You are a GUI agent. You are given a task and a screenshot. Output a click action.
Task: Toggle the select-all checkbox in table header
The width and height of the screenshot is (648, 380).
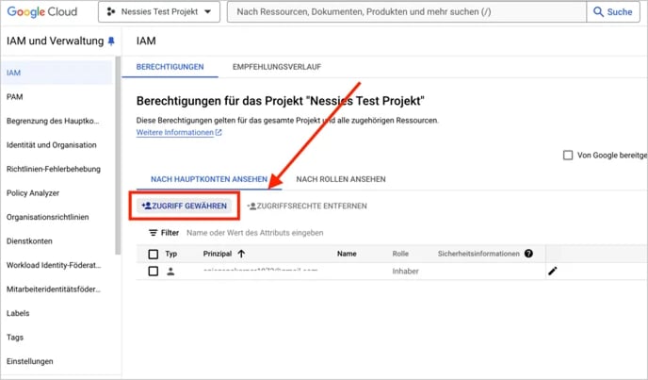pos(154,254)
